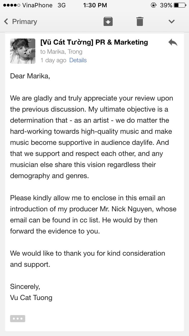
Task: Tap the trash delete icon
Action: [x=140, y=22]
